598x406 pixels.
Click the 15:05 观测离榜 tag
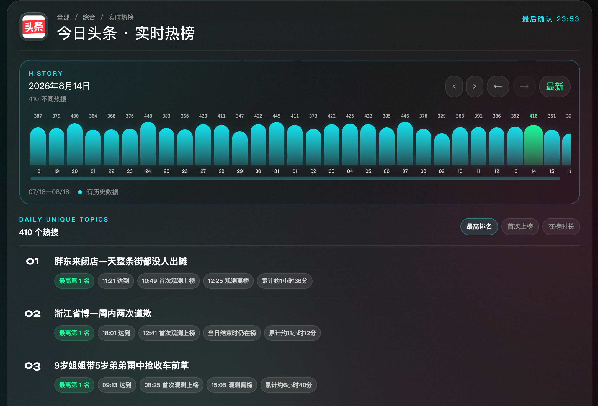[232, 385]
